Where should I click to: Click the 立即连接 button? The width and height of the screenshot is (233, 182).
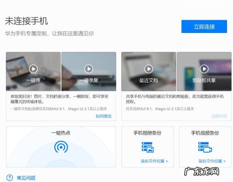pos(204,27)
